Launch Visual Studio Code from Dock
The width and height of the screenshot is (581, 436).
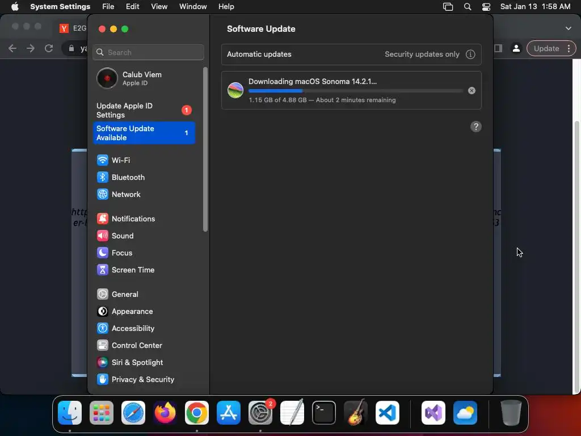[388, 413]
